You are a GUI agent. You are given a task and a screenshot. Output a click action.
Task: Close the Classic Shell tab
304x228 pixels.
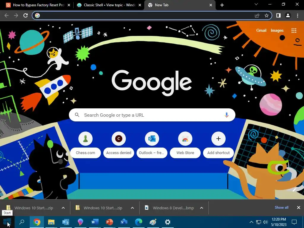tap(140, 5)
